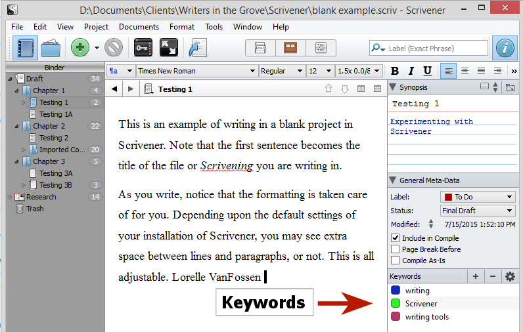Enter full screen composition mode

(168, 47)
